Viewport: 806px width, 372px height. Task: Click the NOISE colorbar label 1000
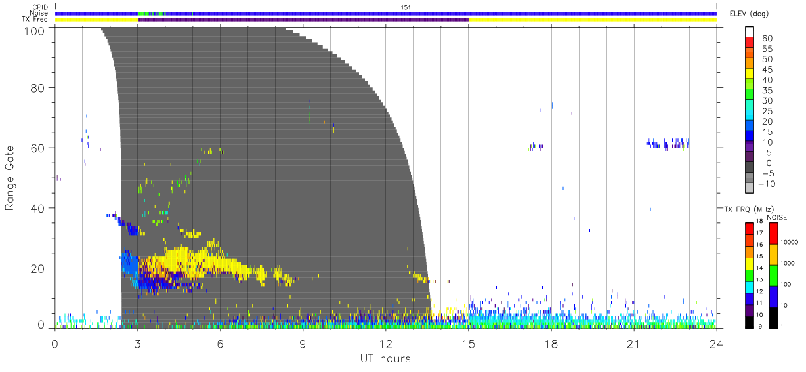[788, 264]
